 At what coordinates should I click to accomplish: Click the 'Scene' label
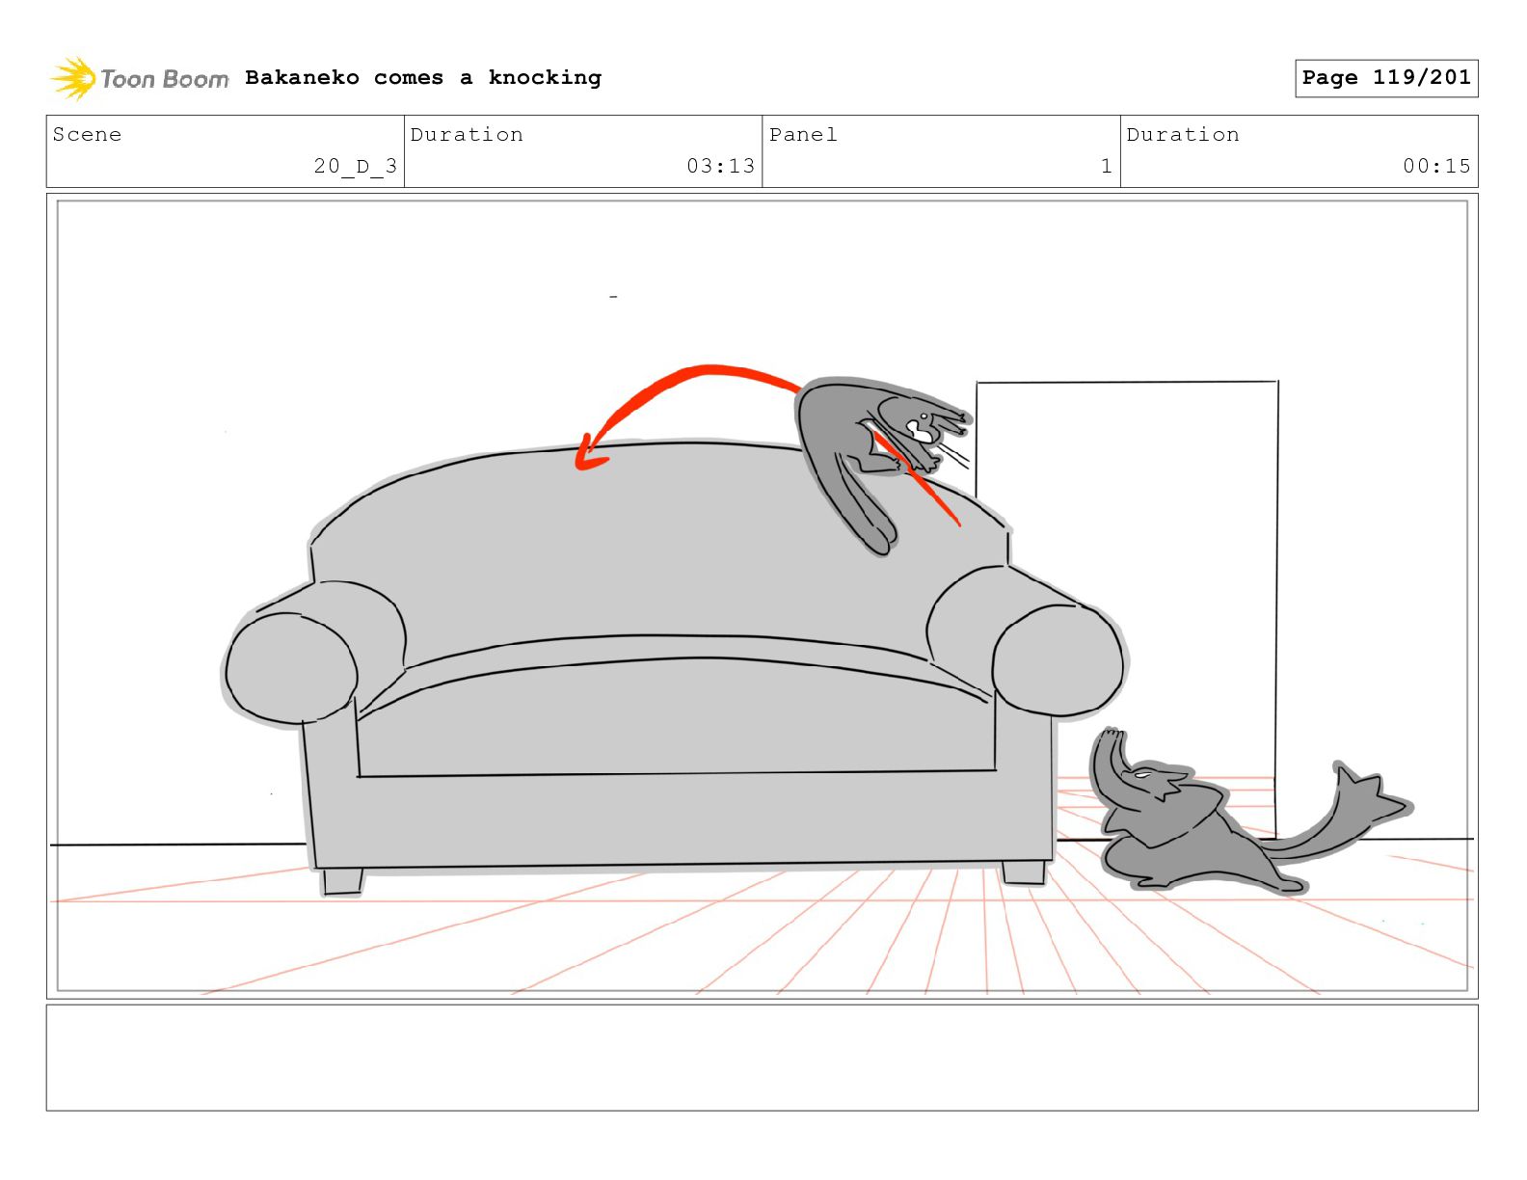point(87,134)
